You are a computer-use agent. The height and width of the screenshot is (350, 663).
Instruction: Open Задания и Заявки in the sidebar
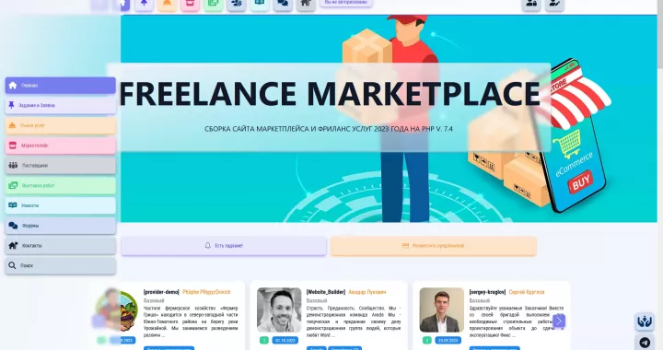click(60, 105)
